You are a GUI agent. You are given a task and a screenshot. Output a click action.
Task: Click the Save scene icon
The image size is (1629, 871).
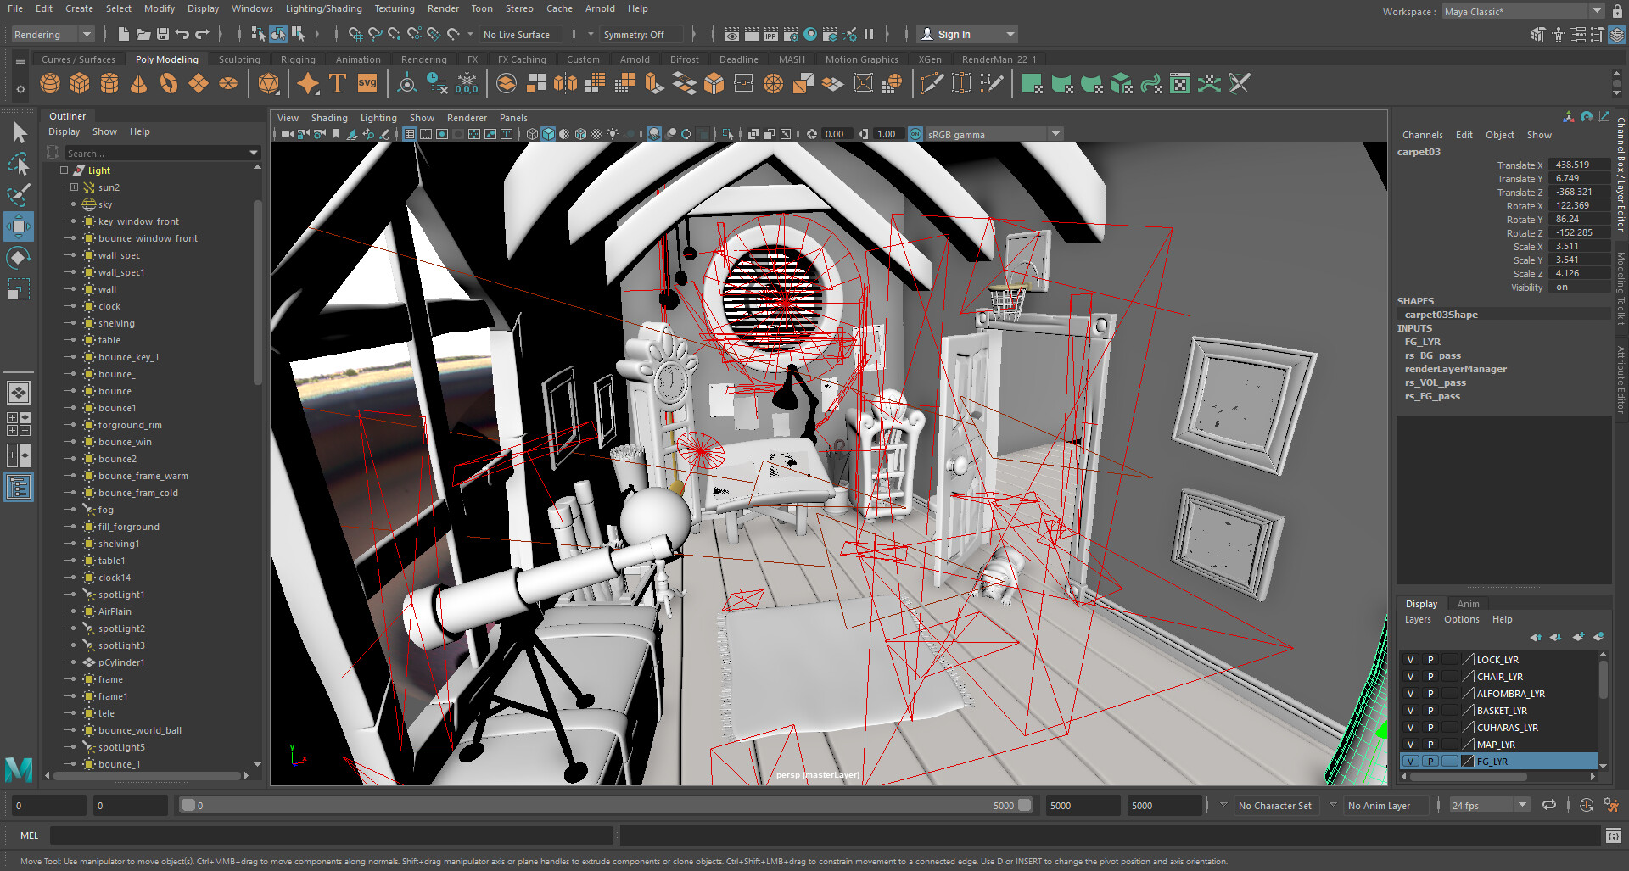click(x=163, y=35)
